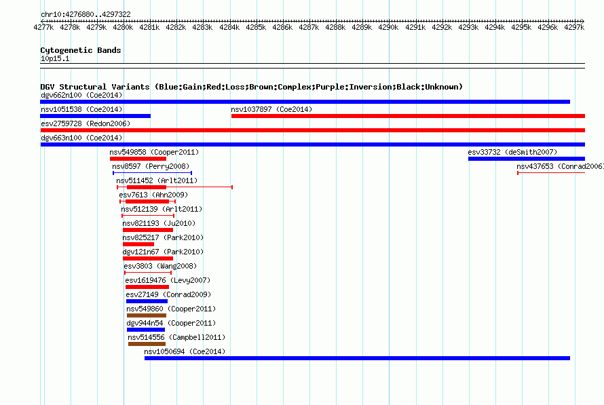
Task: Click the 10p15.1 band label
Action: (55, 58)
